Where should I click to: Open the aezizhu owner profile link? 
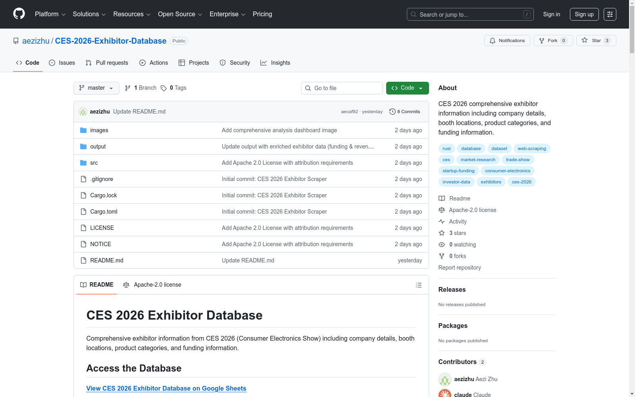[x=36, y=41]
